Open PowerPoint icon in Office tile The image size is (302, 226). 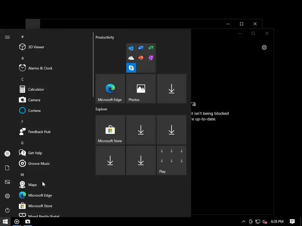(x=141, y=58)
